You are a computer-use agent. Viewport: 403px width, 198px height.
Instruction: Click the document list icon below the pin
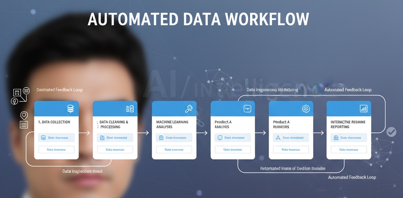[x=24, y=124]
